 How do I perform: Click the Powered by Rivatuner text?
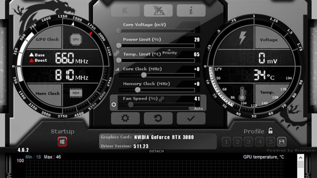[x=291, y=150]
